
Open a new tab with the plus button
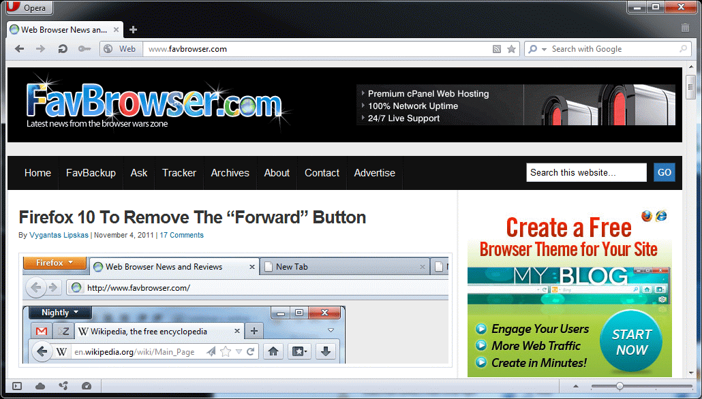[134, 29]
